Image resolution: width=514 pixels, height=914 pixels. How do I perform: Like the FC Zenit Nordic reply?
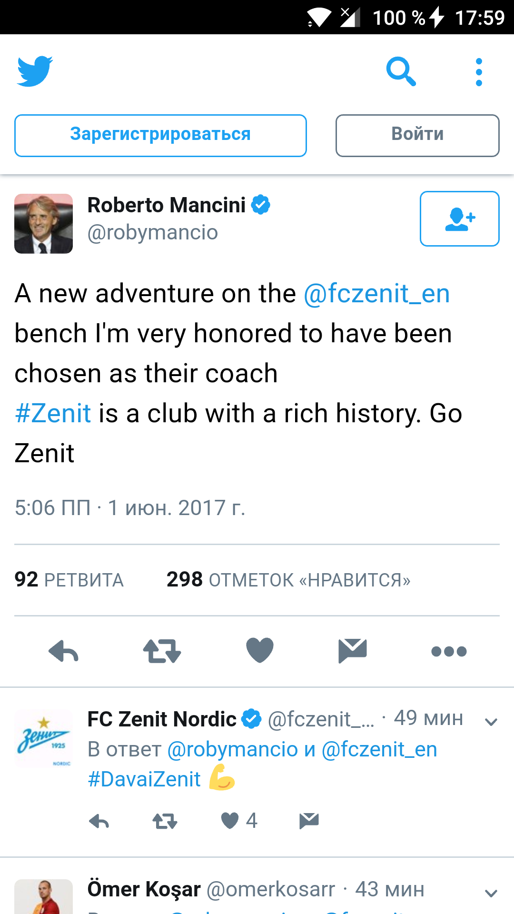coord(230,821)
